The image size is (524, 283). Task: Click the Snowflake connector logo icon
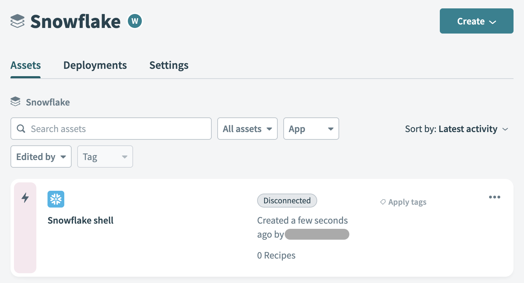[56, 199]
